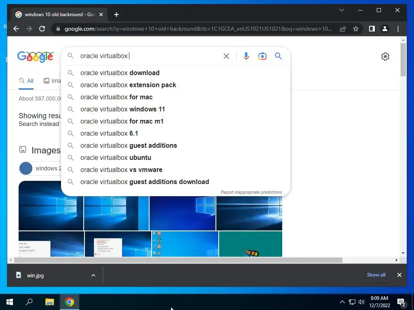The height and width of the screenshot is (310, 414).
Task: Submit search with blue magnifier
Action: tap(278, 56)
